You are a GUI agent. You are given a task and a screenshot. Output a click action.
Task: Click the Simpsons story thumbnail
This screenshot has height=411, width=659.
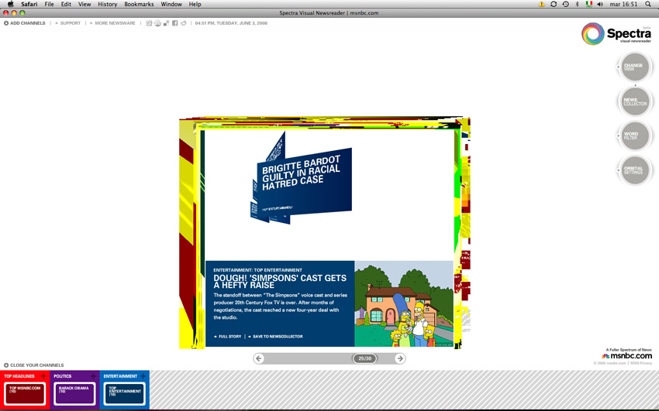[404, 303]
